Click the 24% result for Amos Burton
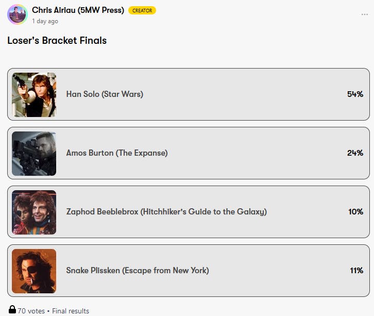The width and height of the screenshot is (374, 316). point(355,153)
